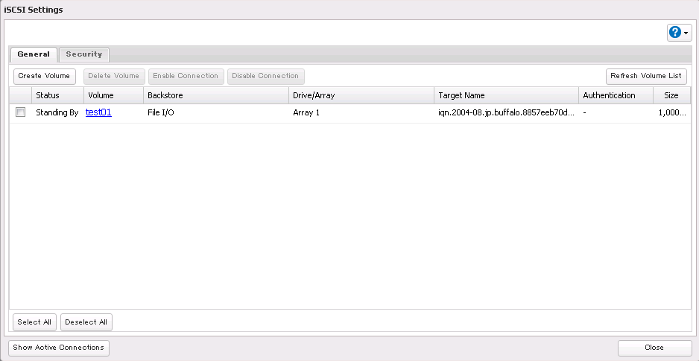Viewport: 699px width, 361px height.
Task: Click the Select All button
Action: click(x=34, y=322)
